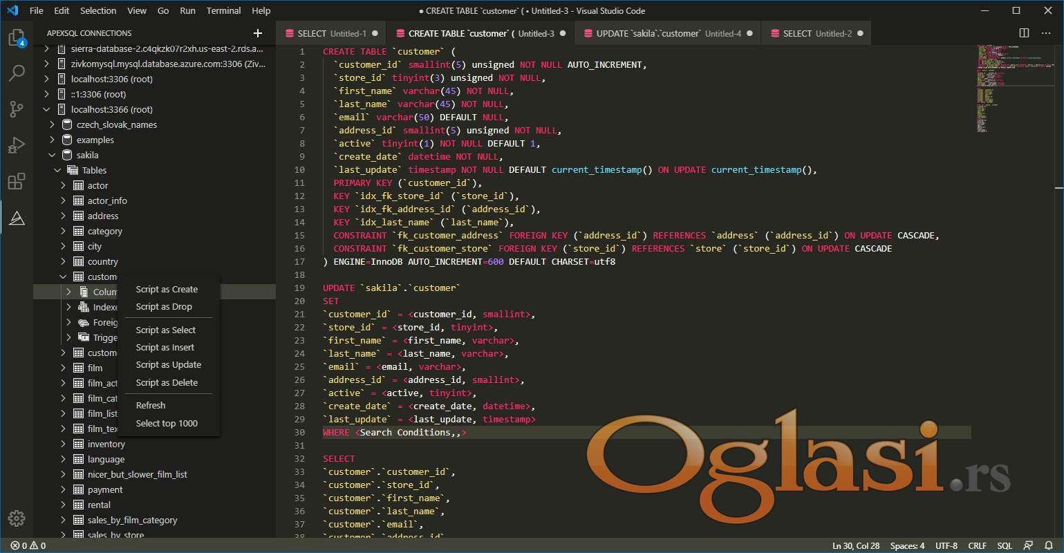Image resolution: width=1064 pixels, height=553 pixels.
Task: Open the Explorer view in activity bar
Action: pyautogui.click(x=17, y=37)
